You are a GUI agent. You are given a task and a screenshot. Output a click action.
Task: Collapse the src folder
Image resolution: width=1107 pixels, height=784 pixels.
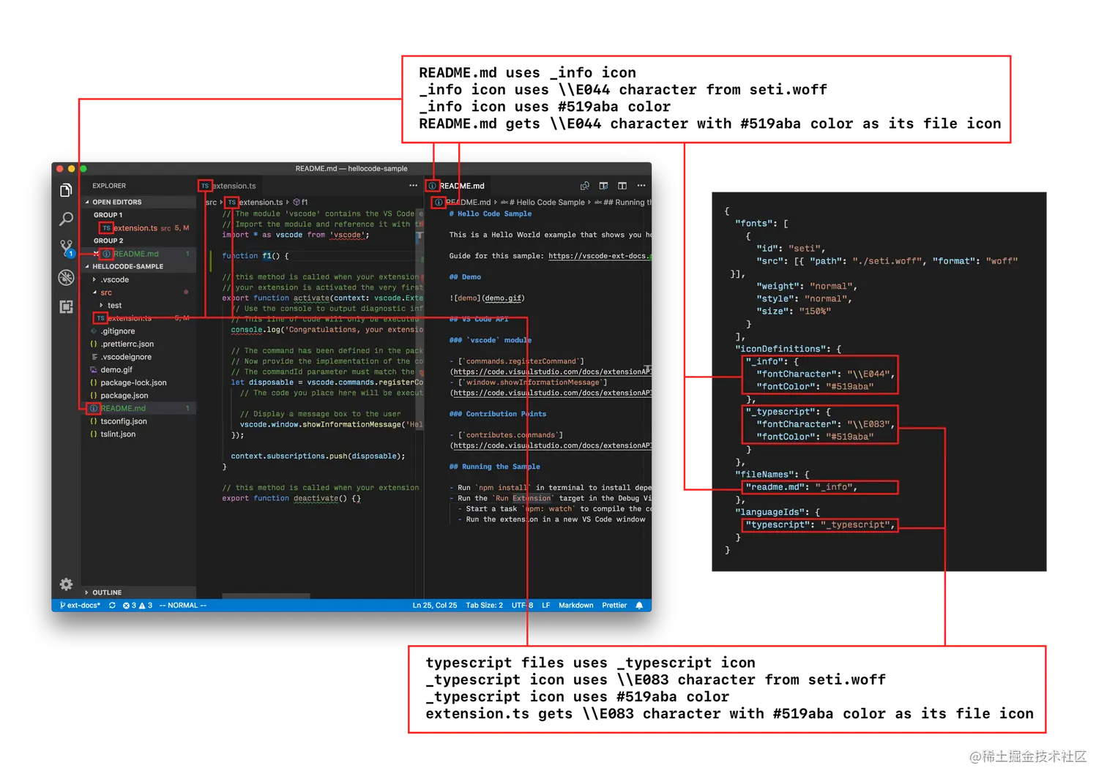pos(139,293)
